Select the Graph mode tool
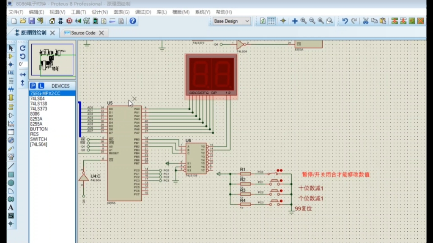Image resolution: width=433 pixels, height=243 pixels. tap(11, 124)
